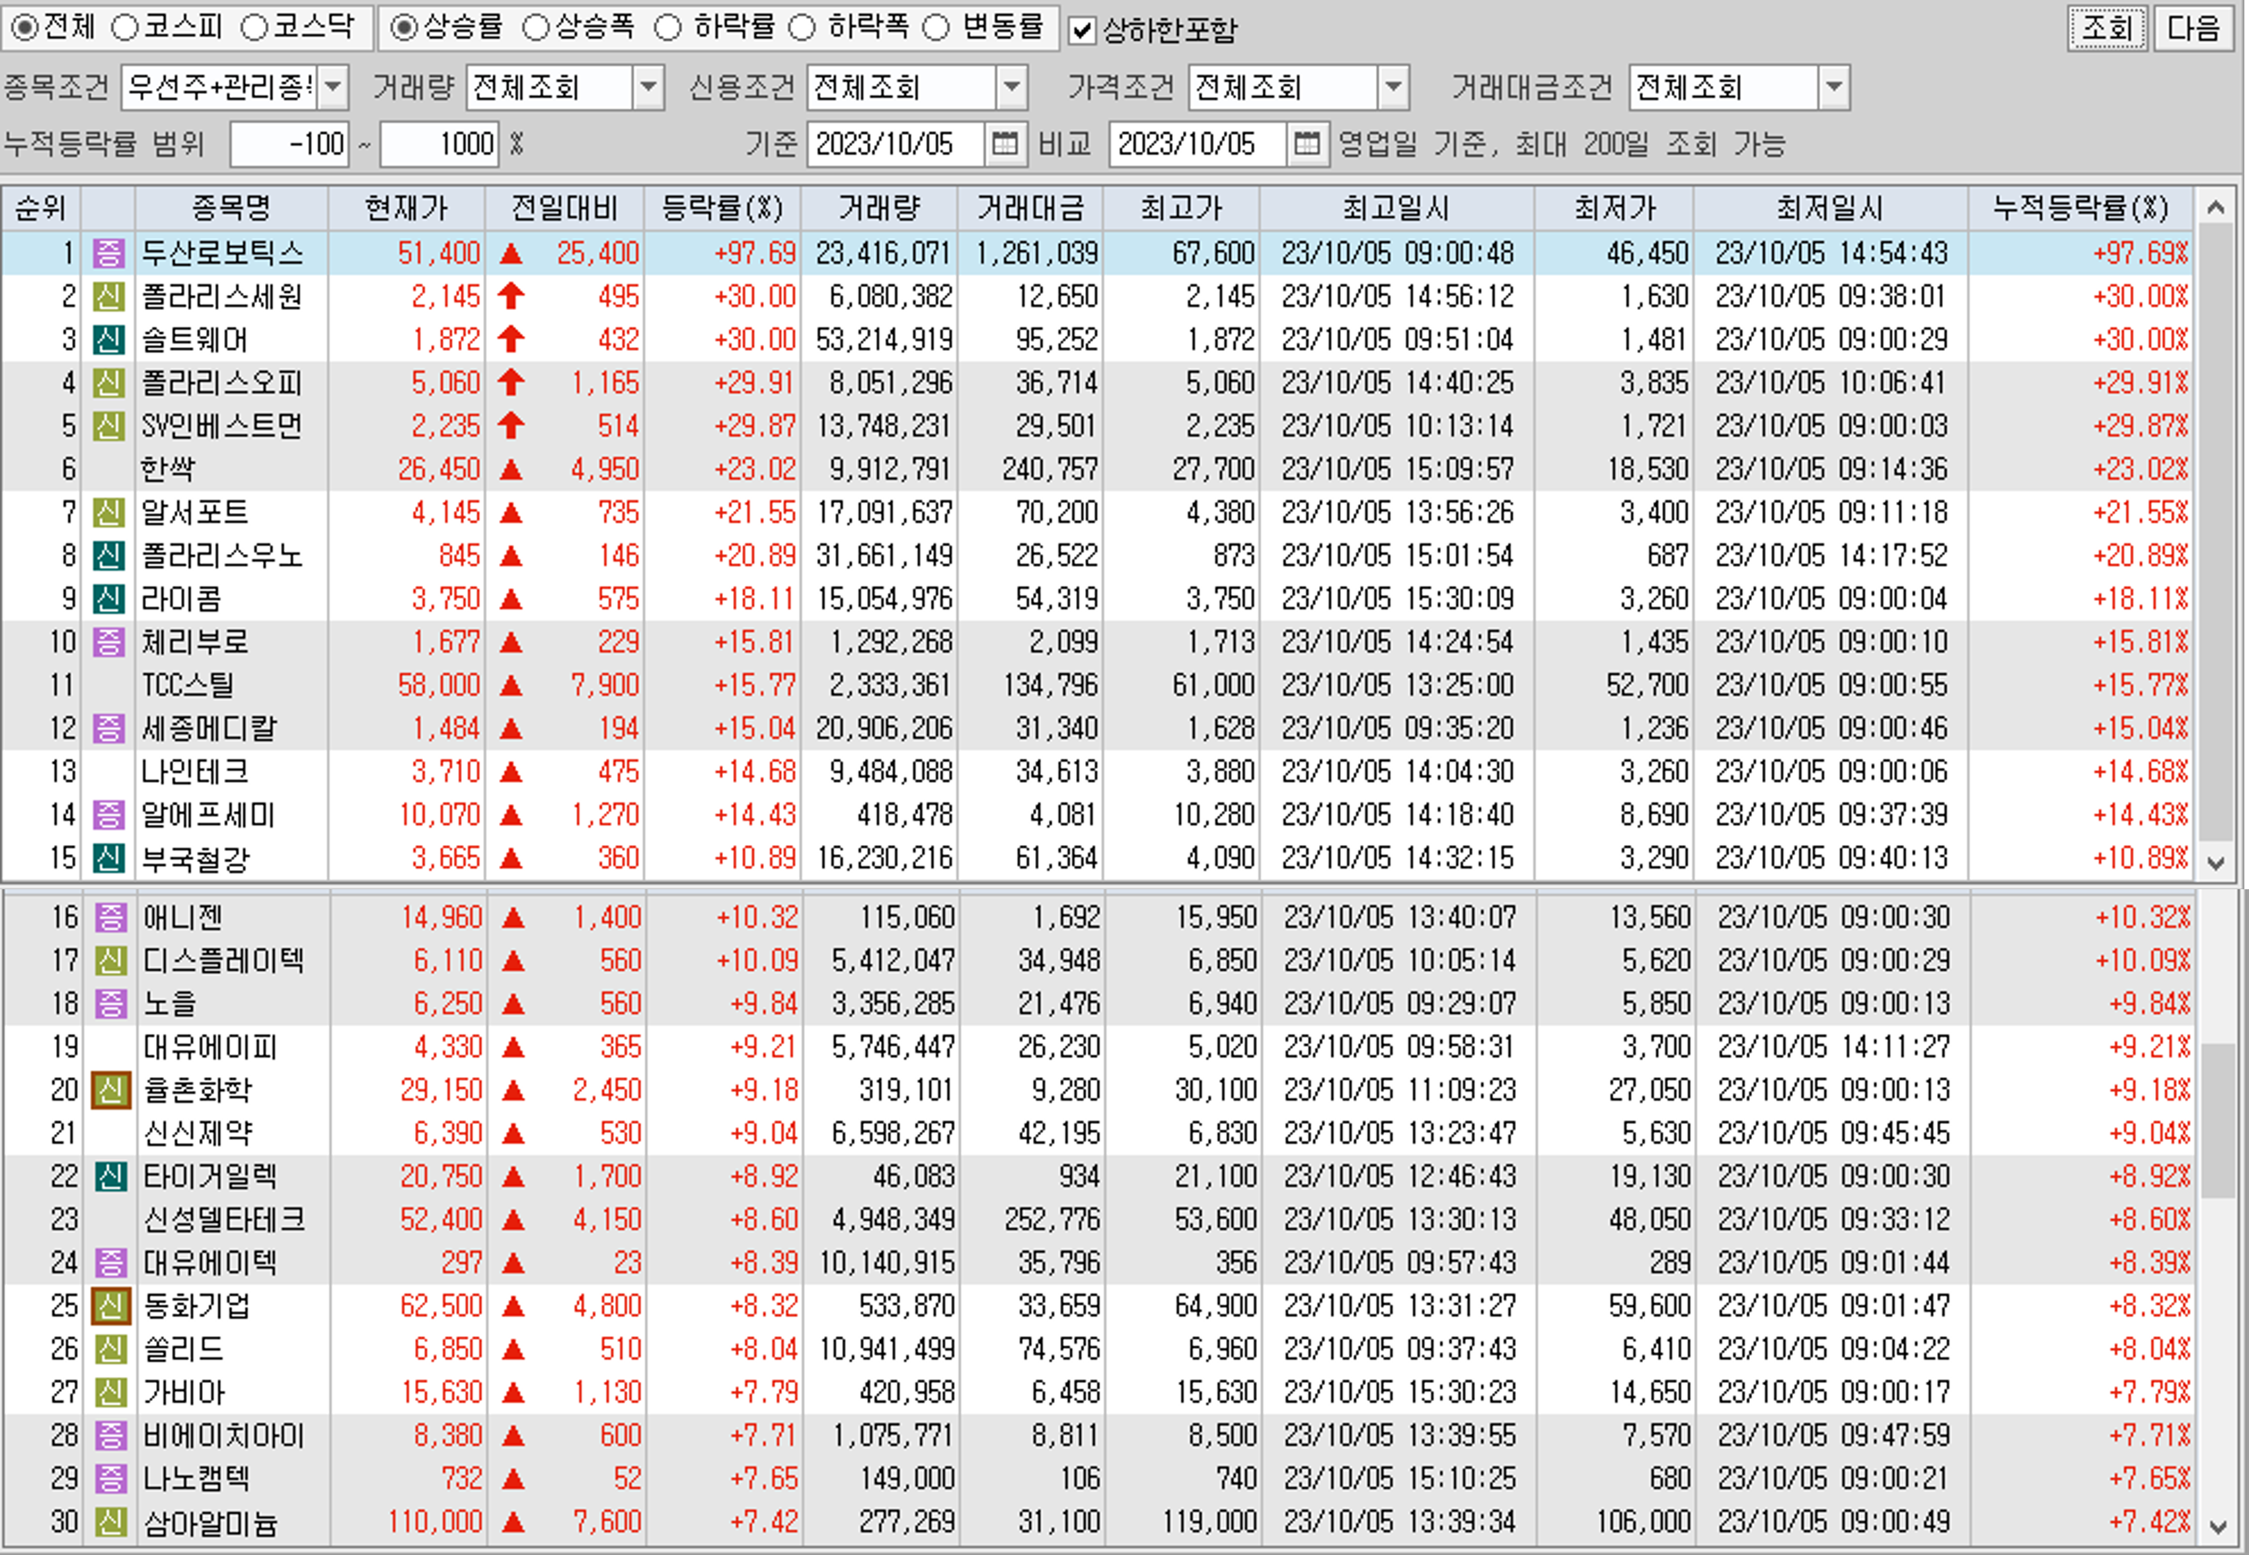Click the 증 badge next to 세종메디칼

(x=108, y=728)
